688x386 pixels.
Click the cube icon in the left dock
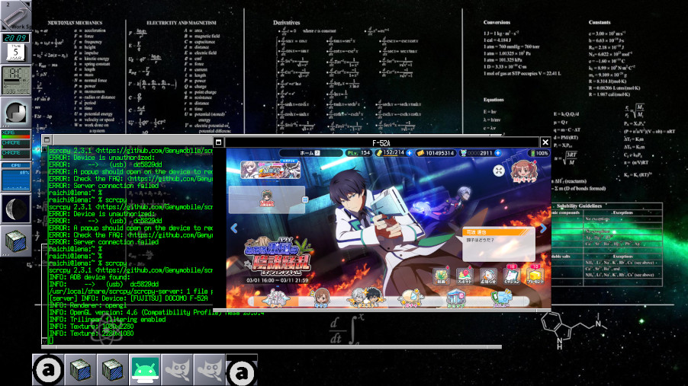pyautogui.click(x=16, y=241)
